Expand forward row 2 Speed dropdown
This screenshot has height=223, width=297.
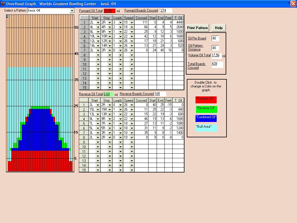pos(132,27)
